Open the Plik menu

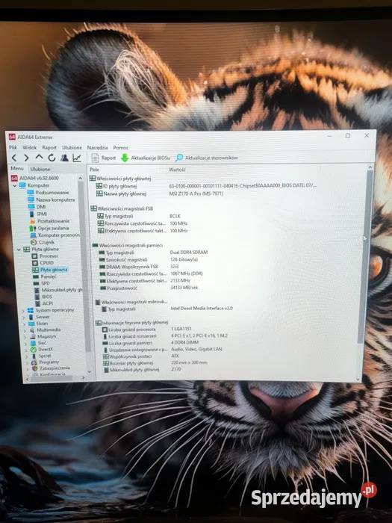[x=13, y=147]
